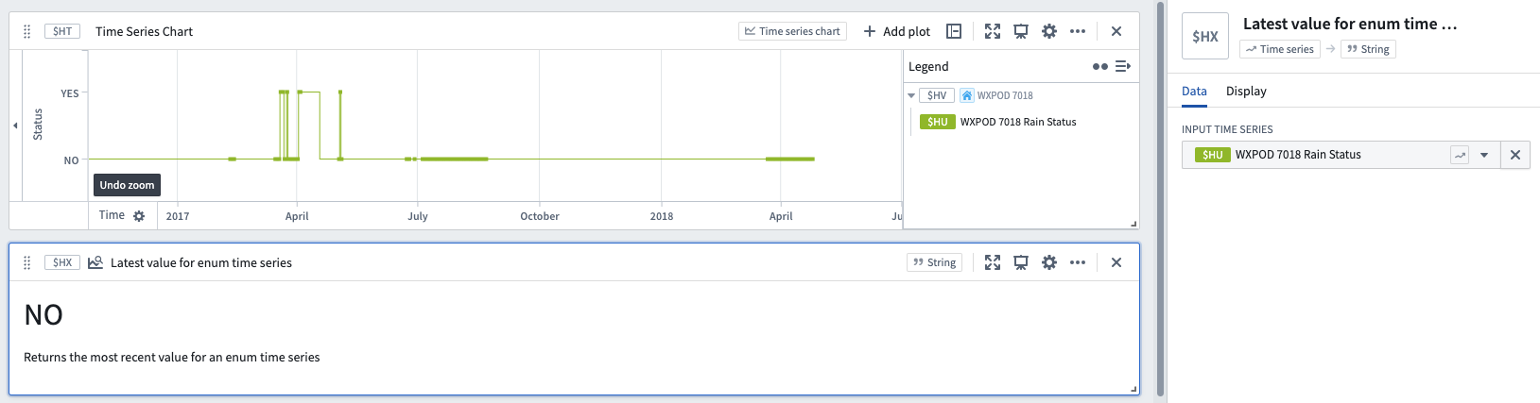This screenshot has width=1540, height=403.
Task: Open presentation mode for Time Series Chart
Action: 1020,31
